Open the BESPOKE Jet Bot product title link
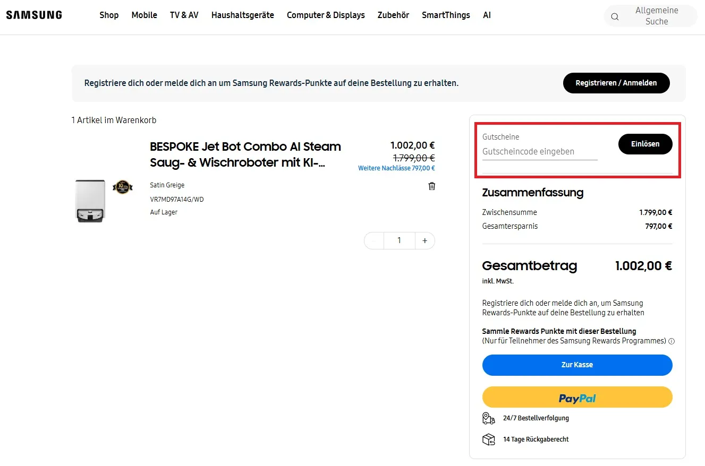The image size is (705, 466). click(245, 154)
